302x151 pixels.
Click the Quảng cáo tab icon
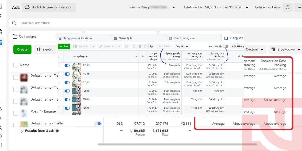(226, 38)
